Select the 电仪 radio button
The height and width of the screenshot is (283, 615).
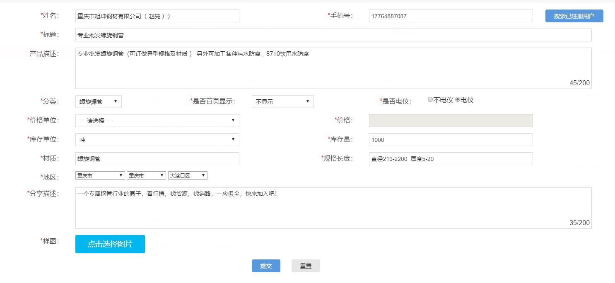click(458, 100)
